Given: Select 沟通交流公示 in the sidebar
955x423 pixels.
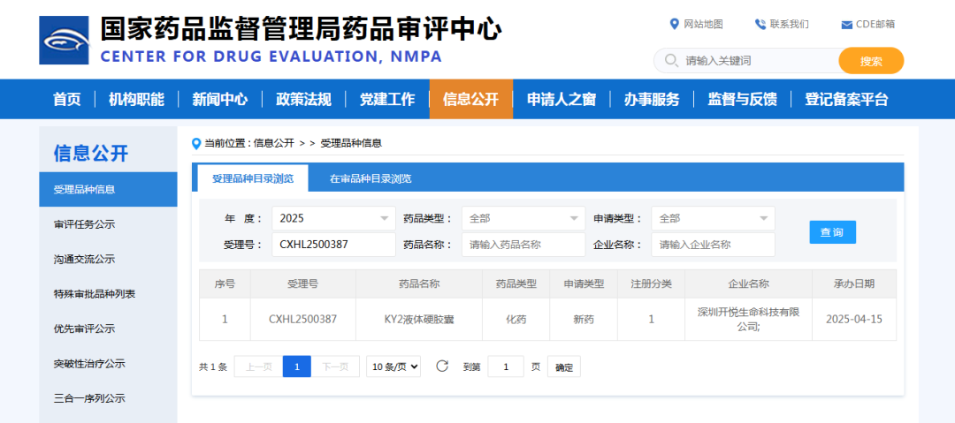Looking at the screenshot, I should coord(109,260).
